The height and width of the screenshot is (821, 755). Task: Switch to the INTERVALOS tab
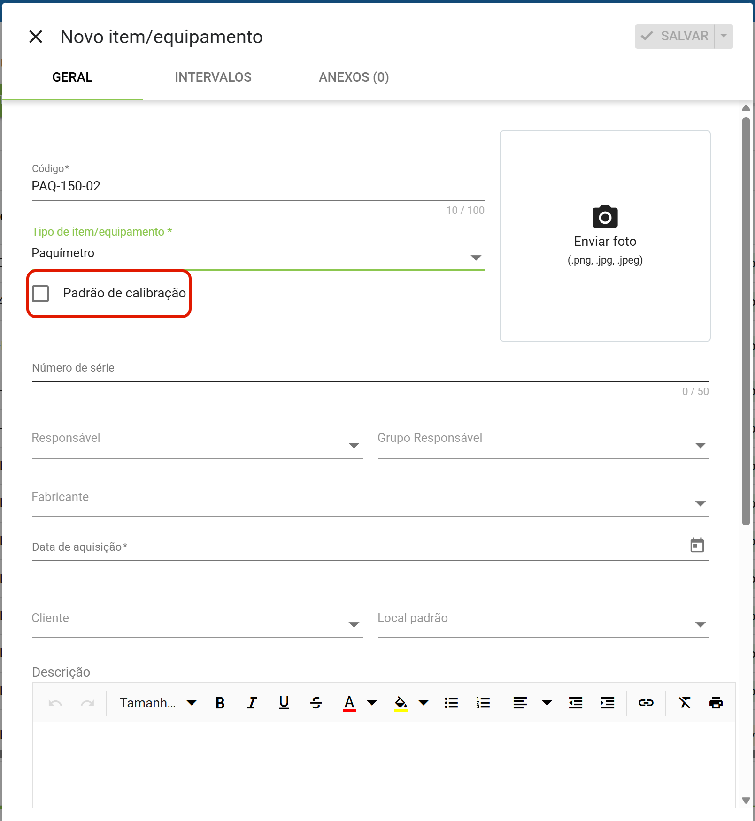pos(213,77)
